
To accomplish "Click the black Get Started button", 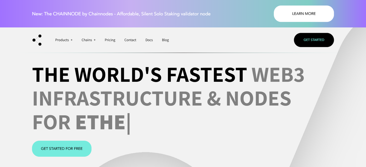I will click(x=314, y=40).
